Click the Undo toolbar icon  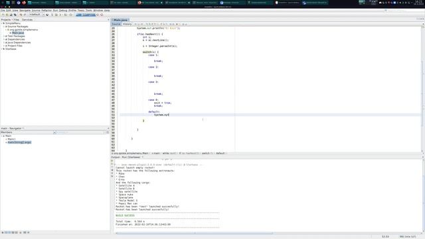[21, 15]
